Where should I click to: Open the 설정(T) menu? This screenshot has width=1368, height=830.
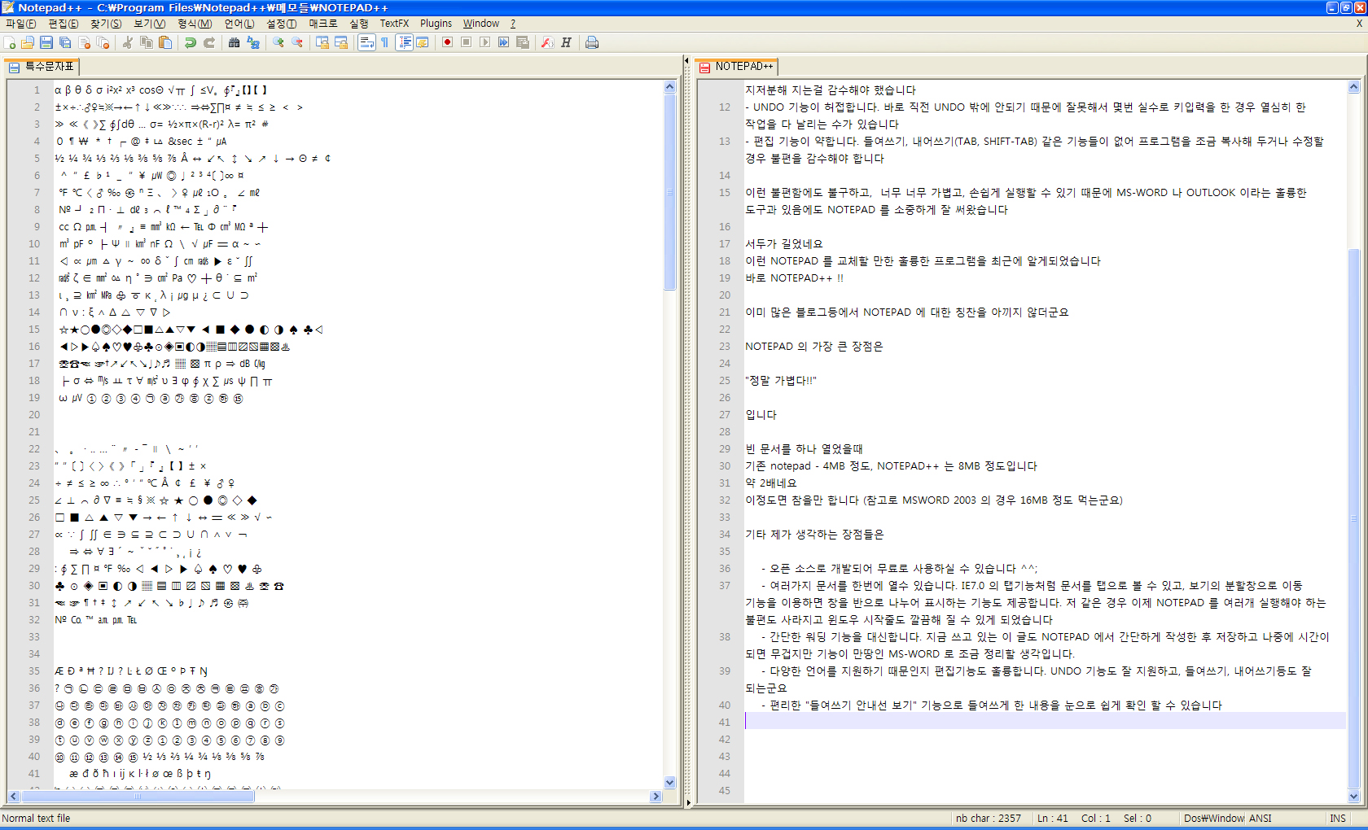[x=282, y=24]
